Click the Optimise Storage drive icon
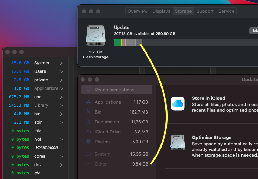Image resolution: width=258 pixels, height=179 pixels. [x=178, y=143]
